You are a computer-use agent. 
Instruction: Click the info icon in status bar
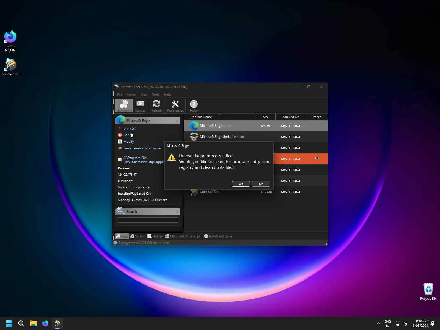(x=115, y=243)
